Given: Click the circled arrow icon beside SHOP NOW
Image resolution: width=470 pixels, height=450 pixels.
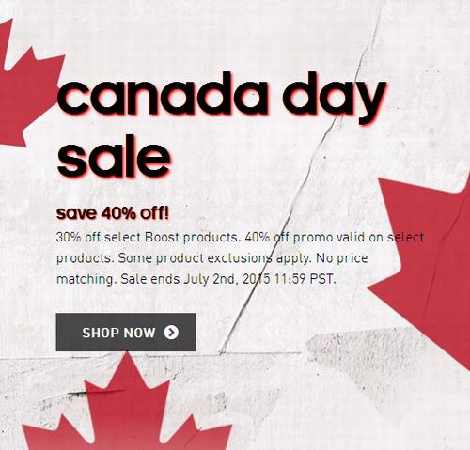Looking at the screenshot, I should 171,333.
